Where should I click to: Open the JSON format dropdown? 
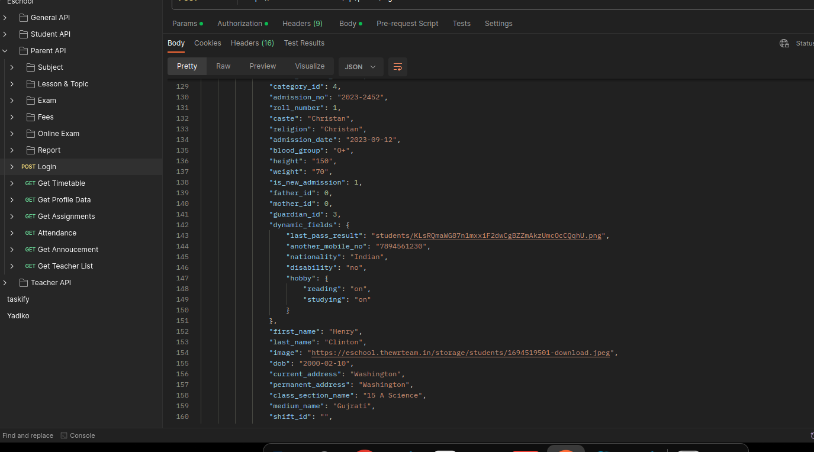pos(361,67)
